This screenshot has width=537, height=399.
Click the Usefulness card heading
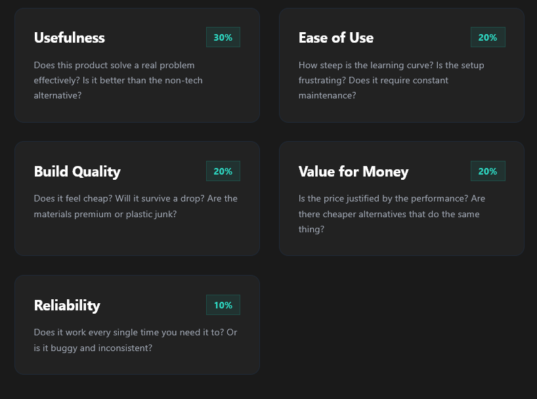[x=69, y=38]
